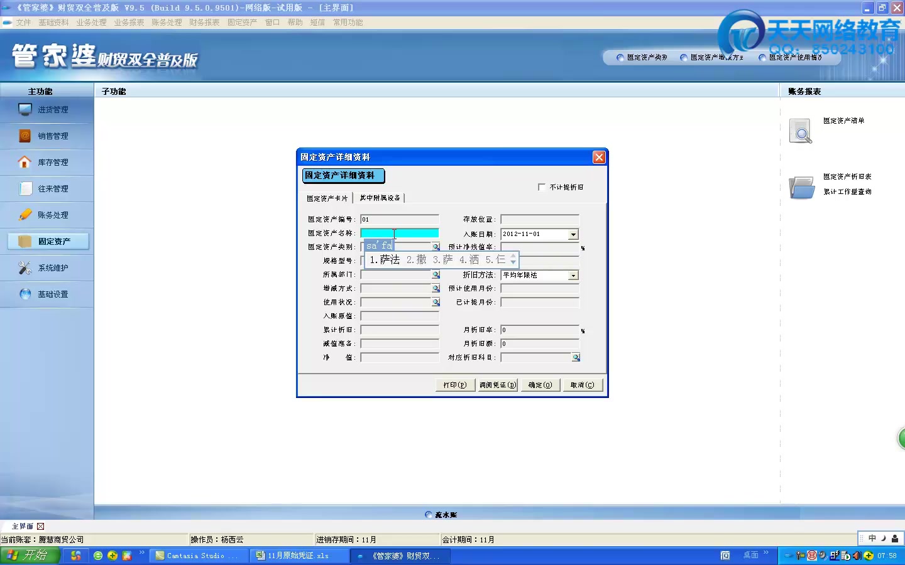Click lookup icon next to 所属部门 field
The image size is (905, 565).
(436, 275)
